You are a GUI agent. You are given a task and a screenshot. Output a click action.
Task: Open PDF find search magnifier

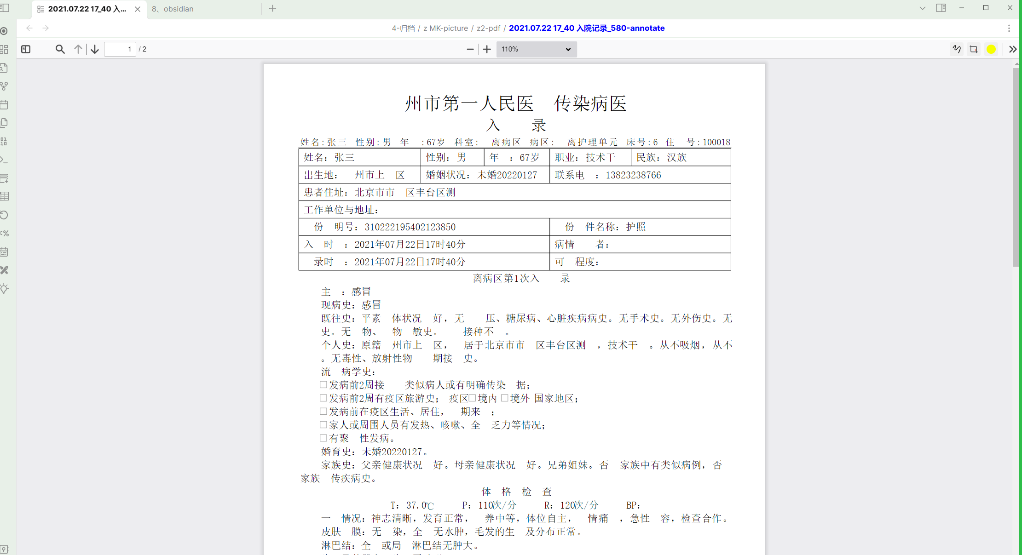click(x=60, y=49)
